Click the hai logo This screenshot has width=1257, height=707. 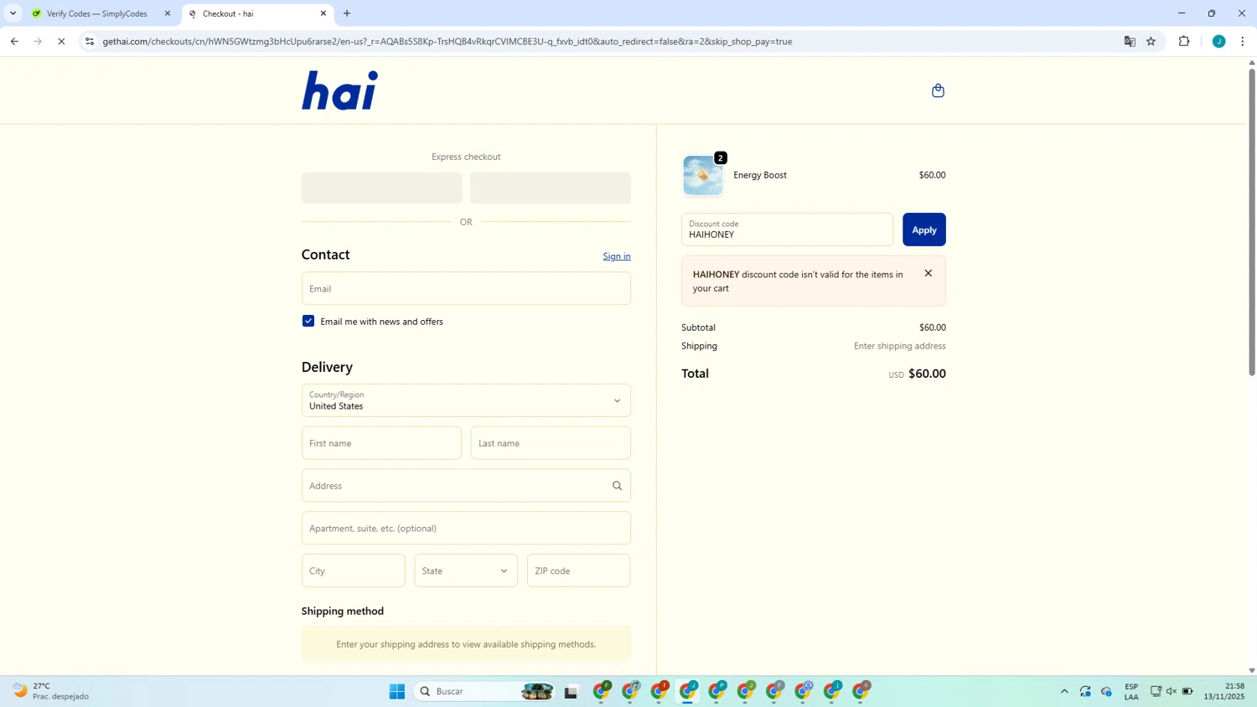339,90
